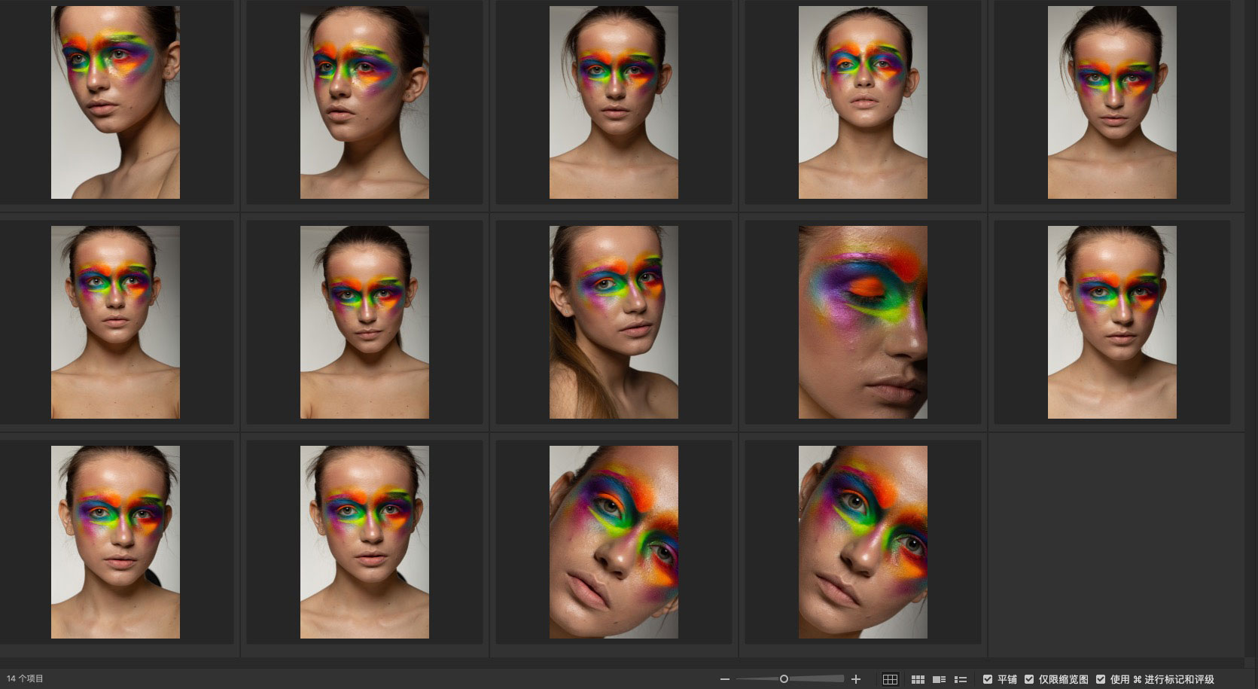
Task: Select the first thumbnail in middle row
Action: tap(115, 322)
